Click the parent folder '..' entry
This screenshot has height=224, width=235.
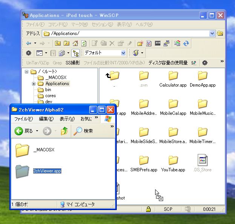(x=114, y=79)
